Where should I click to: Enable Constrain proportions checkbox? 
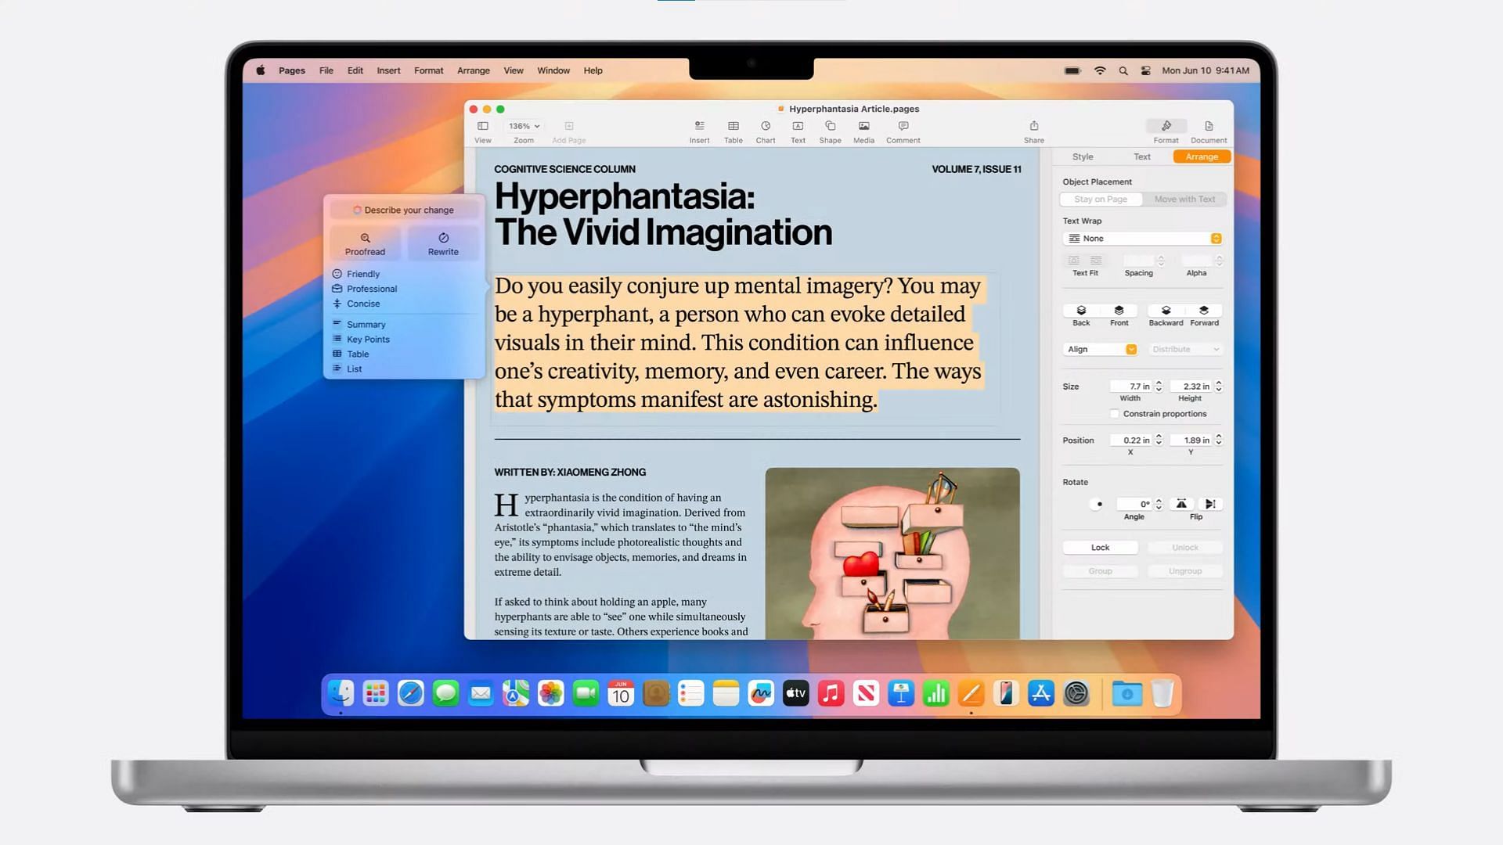(x=1113, y=412)
